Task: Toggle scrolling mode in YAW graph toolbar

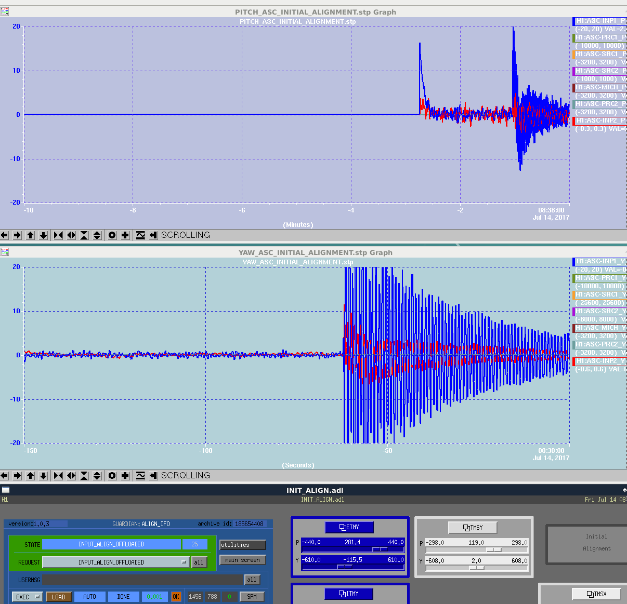Action: (153, 476)
